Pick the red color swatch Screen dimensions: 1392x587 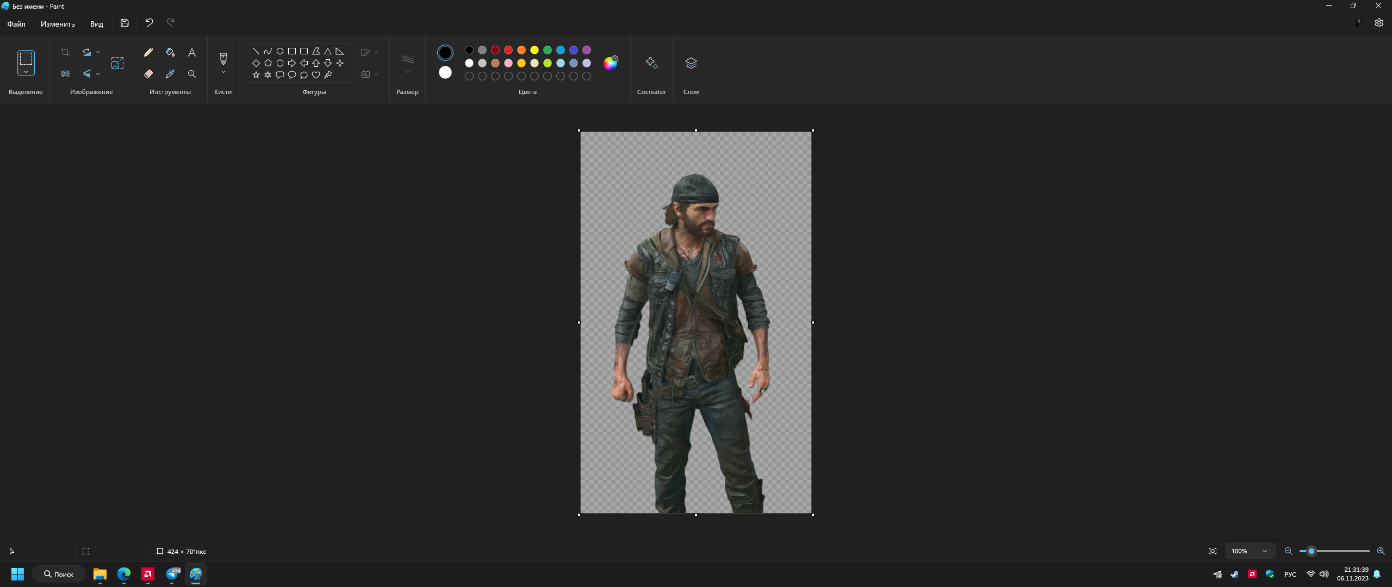508,50
